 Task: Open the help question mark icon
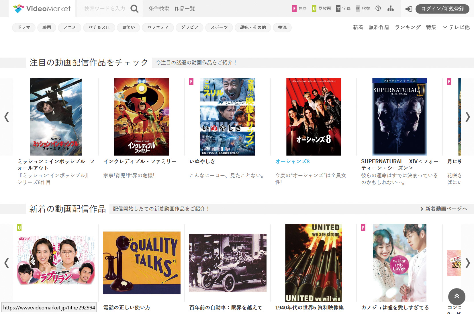tap(378, 9)
